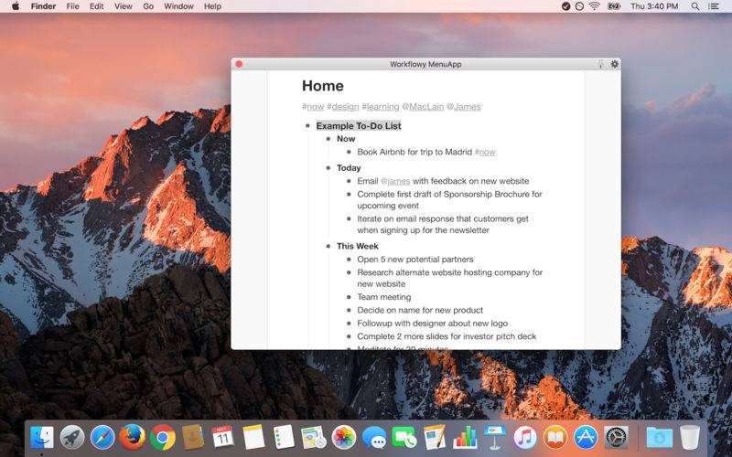Click the #design tag link
Screen dimensions: 732x457
[343, 107]
